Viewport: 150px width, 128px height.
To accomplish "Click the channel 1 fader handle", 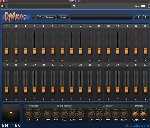I will 7,51.
